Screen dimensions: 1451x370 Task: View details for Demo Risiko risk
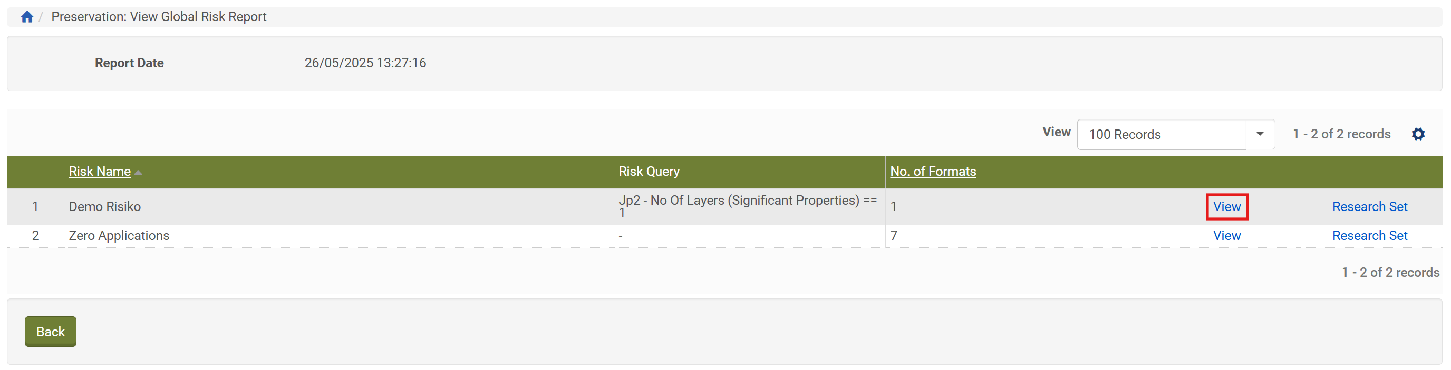[1227, 207]
